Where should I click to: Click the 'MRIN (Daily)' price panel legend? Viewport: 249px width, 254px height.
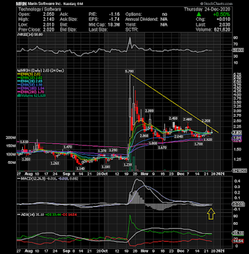click(x=41, y=70)
